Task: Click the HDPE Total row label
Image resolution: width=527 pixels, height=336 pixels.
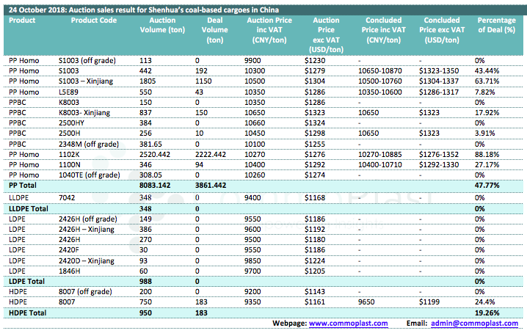Action: pyautogui.click(x=27, y=313)
